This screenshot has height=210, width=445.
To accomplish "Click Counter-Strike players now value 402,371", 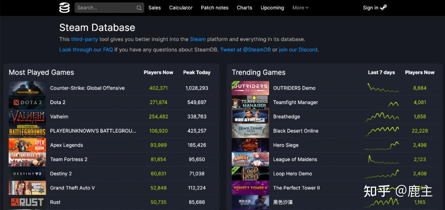I will [x=158, y=88].
